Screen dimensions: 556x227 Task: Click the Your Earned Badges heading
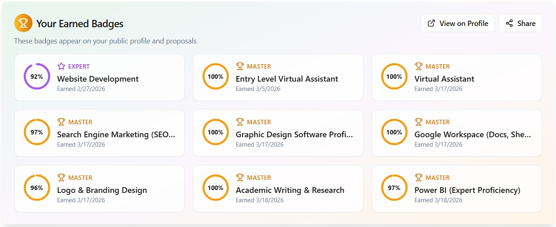coord(80,24)
